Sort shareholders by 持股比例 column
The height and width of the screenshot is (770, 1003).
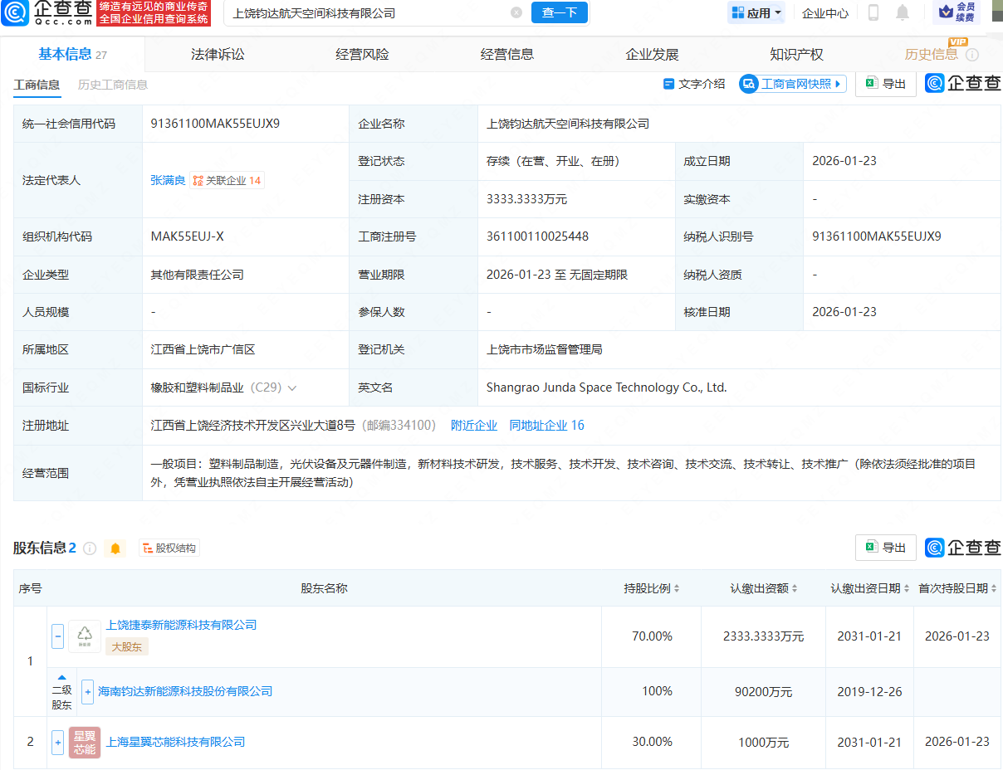click(651, 587)
